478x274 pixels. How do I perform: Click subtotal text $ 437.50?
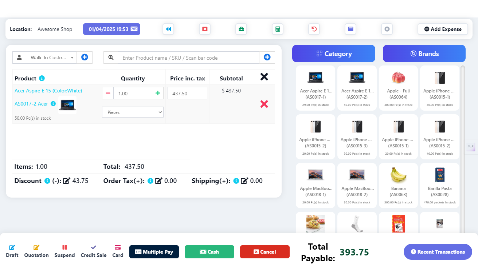point(231,91)
